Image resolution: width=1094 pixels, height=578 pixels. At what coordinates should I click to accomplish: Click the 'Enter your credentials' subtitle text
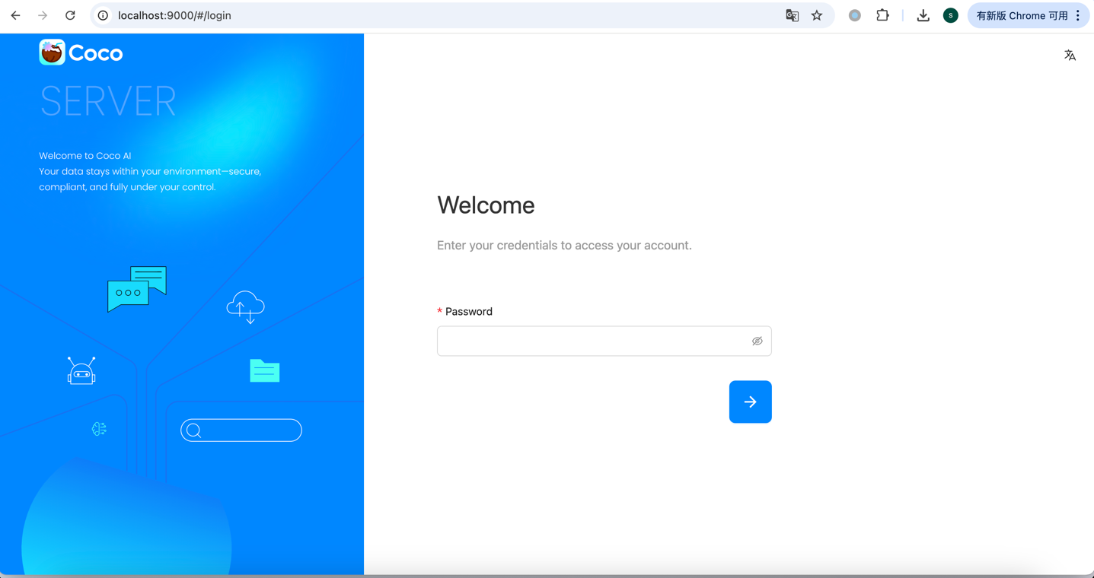(x=564, y=246)
